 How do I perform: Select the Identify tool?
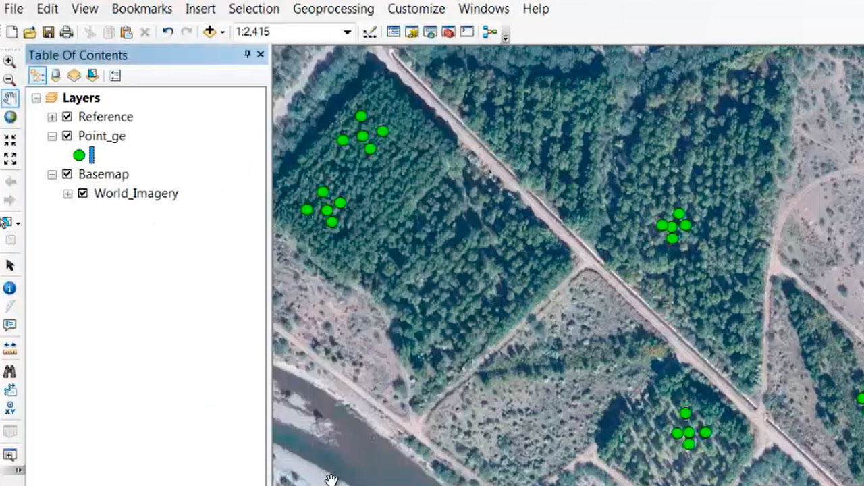pyautogui.click(x=9, y=288)
